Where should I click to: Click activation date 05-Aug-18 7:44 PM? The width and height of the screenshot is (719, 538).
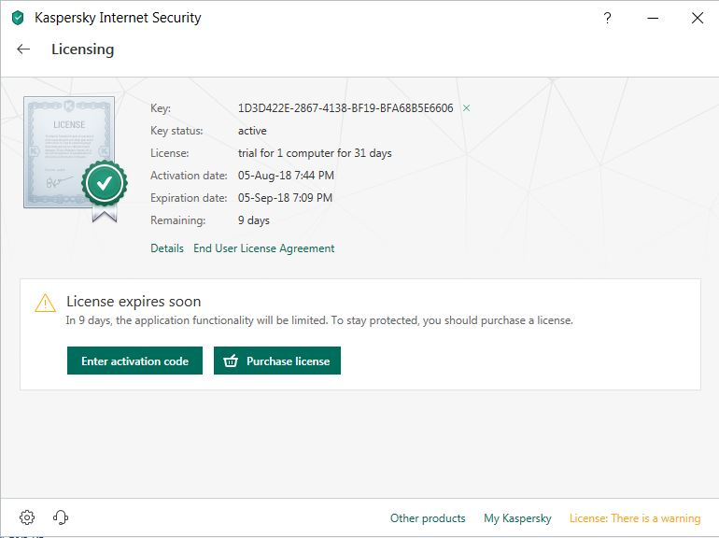pos(286,176)
